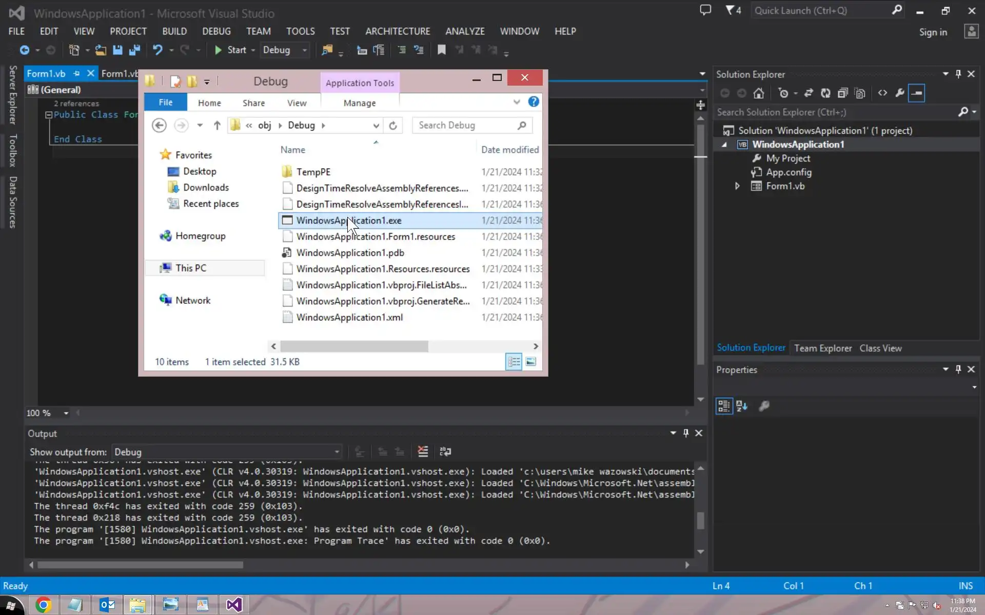The height and width of the screenshot is (615, 985).
Task: Click the Explorer window's refresh icon
Action: click(x=393, y=126)
